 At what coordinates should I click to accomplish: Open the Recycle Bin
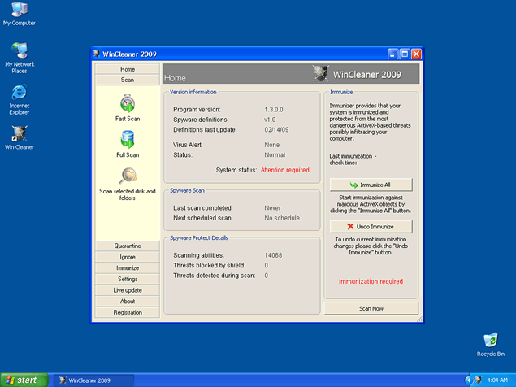[x=491, y=341]
